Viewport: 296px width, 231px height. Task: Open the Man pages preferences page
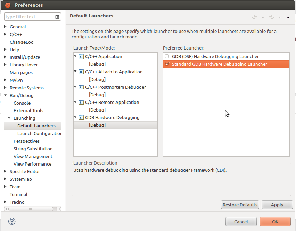click(21, 73)
